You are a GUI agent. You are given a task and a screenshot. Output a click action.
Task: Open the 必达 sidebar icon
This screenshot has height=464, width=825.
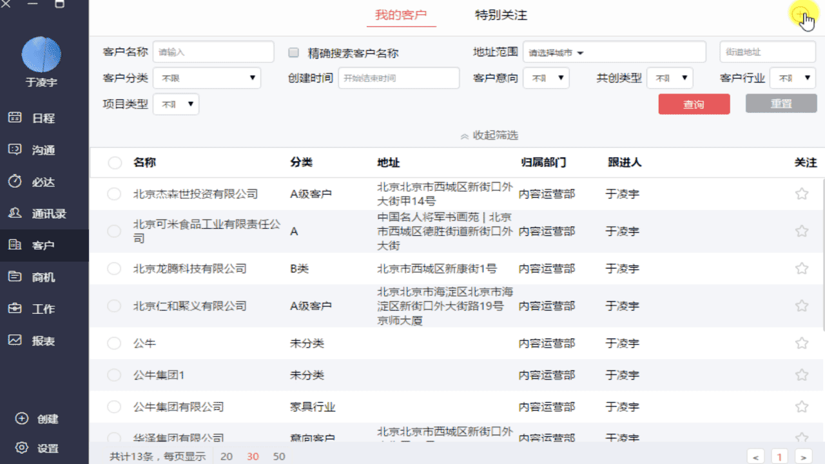[x=15, y=181]
